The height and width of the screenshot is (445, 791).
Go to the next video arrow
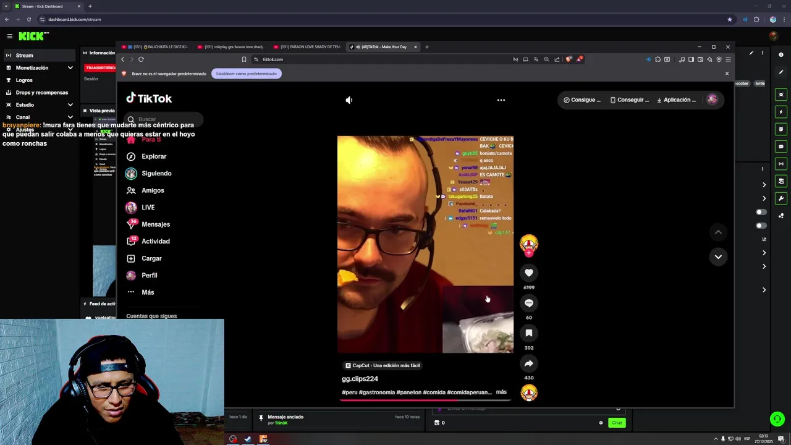pos(718,256)
